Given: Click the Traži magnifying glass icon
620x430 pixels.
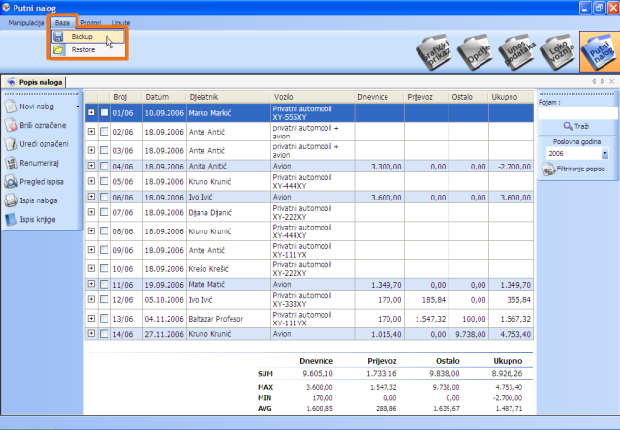Looking at the screenshot, I should pyautogui.click(x=568, y=126).
